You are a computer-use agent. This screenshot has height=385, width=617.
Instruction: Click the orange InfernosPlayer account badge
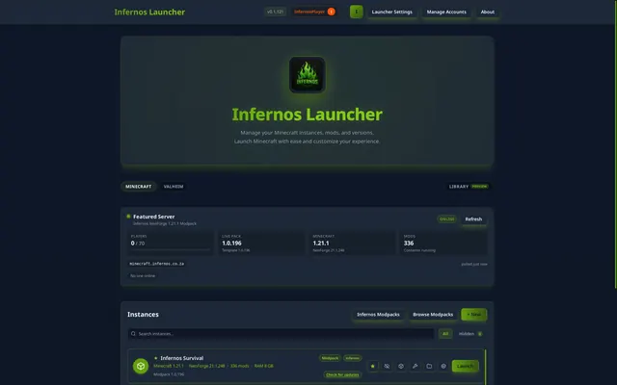pyautogui.click(x=314, y=12)
